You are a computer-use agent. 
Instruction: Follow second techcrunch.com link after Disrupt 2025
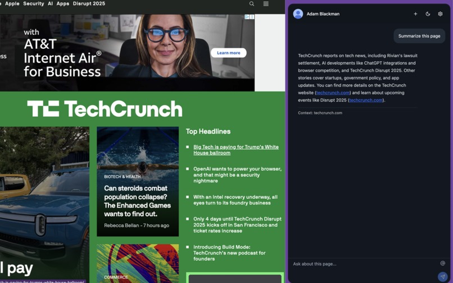(x=366, y=100)
